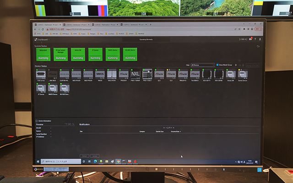Image resolution: width=293 pixels, height=183 pixels.
Task: Click the plus icon next to Show Model Group
Action: pos(236,65)
